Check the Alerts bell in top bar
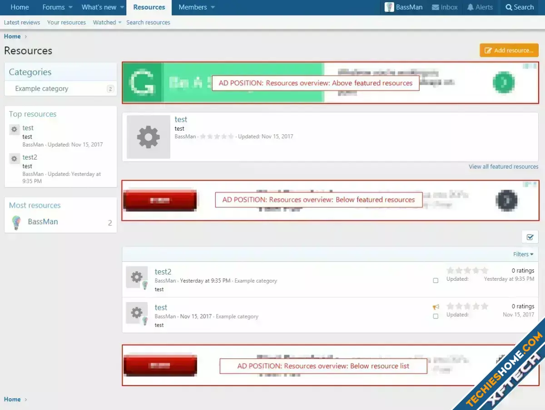 coord(470,7)
